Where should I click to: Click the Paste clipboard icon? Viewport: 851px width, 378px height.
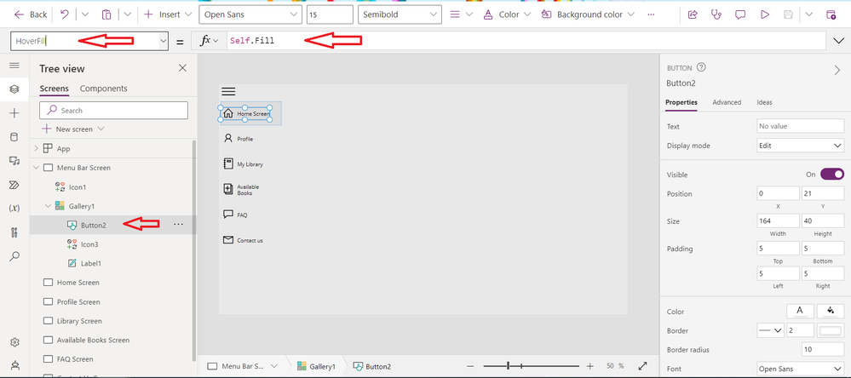pyautogui.click(x=107, y=14)
